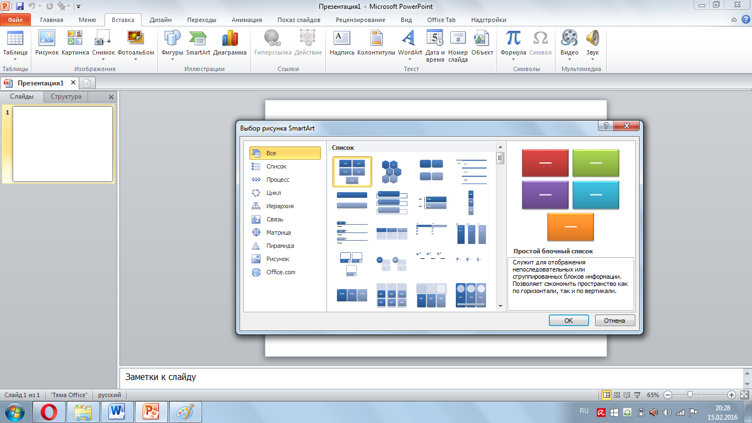The width and height of the screenshot is (752, 423).
Task: Switch to Normal view in status bar
Action: click(x=607, y=395)
